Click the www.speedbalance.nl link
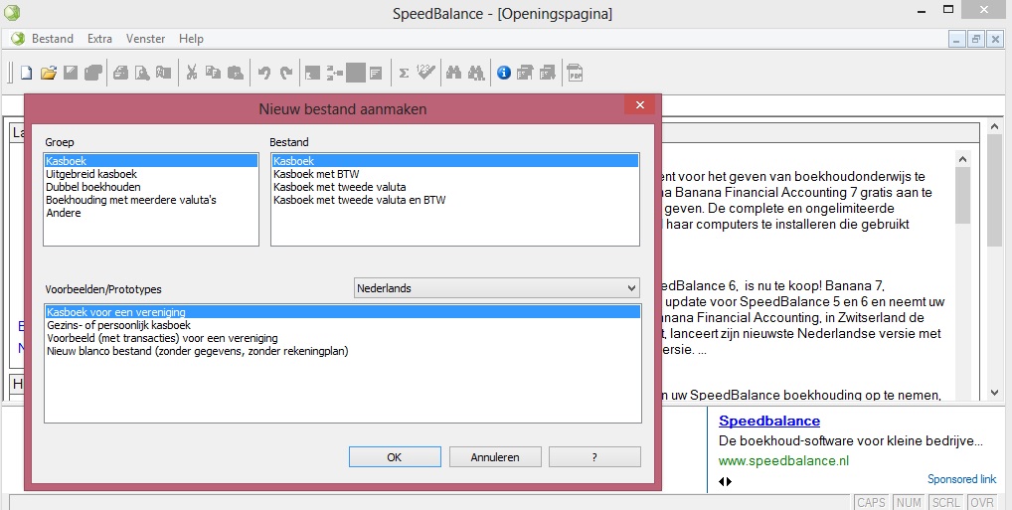This screenshot has height=510, width=1012. click(x=783, y=461)
